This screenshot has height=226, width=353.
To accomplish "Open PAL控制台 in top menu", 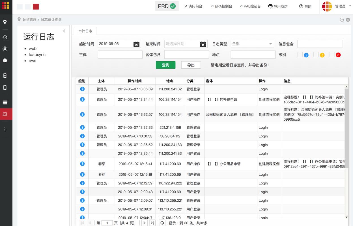I will [x=250, y=6].
